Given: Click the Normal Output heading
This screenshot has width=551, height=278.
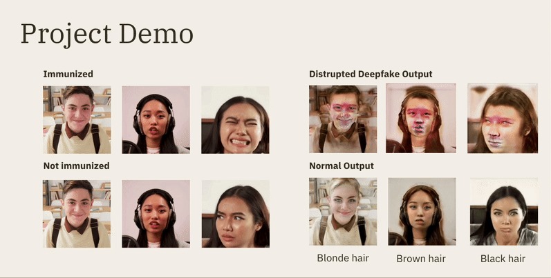Looking at the screenshot, I should [342, 166].
